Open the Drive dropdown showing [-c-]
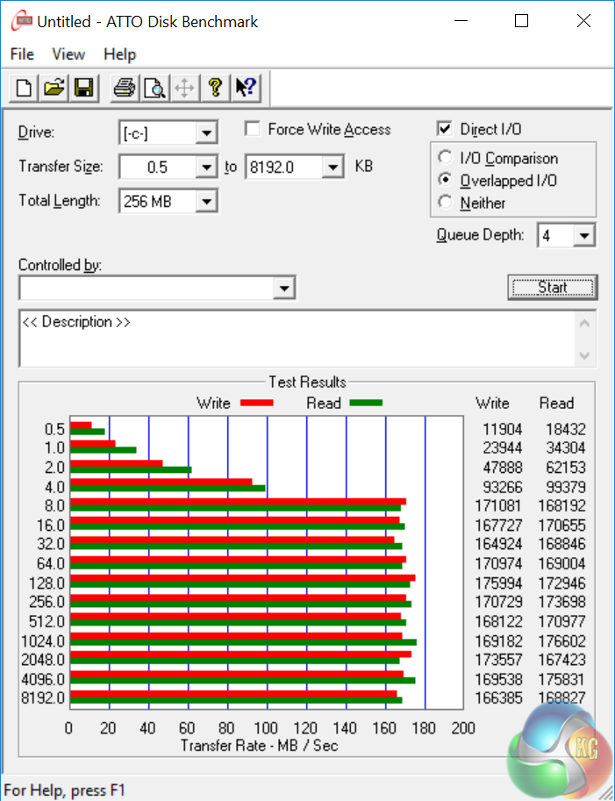 [206, 132]
